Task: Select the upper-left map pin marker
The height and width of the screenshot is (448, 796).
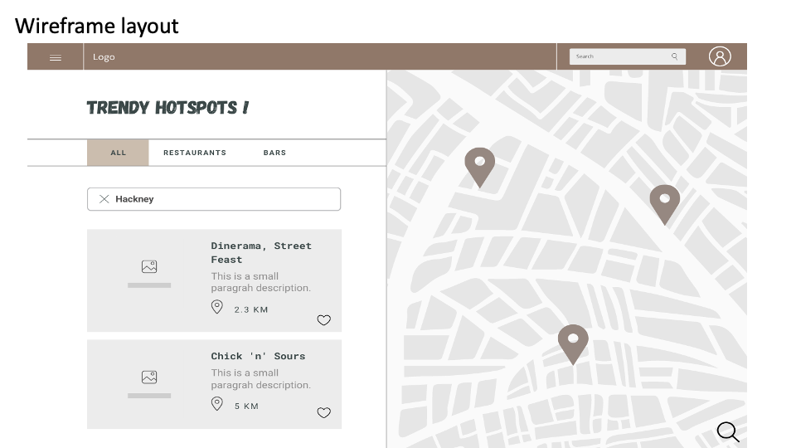Action: pyautogui.click(x=480, y=167)
